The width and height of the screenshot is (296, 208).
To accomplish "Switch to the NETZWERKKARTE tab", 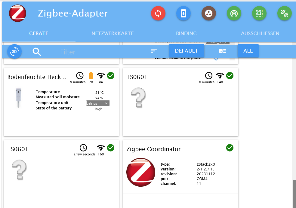I will (x=113, y=33).
